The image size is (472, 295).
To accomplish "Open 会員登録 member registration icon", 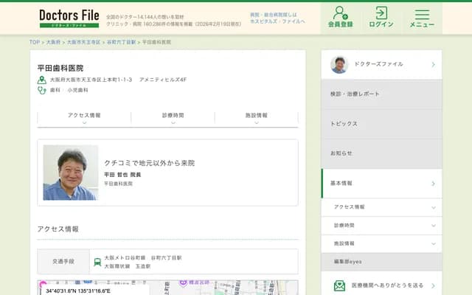I will [x=340, y=17].
